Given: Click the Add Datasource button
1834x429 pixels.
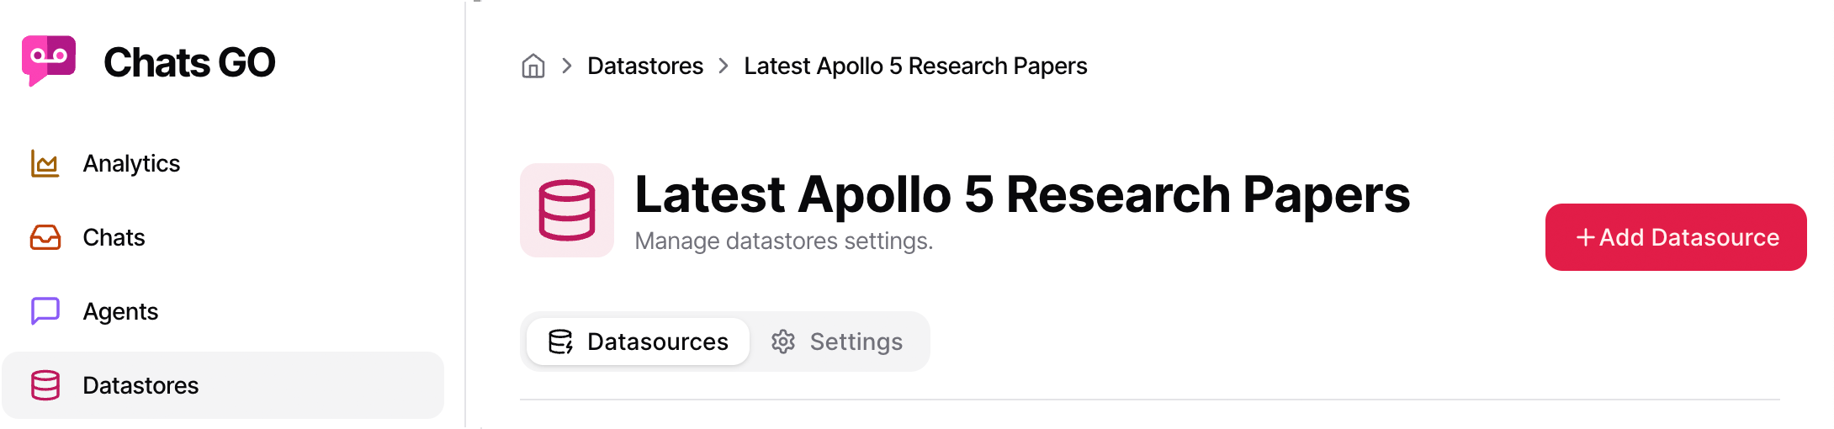Looking at the screenshot, I should (1676, 237).
